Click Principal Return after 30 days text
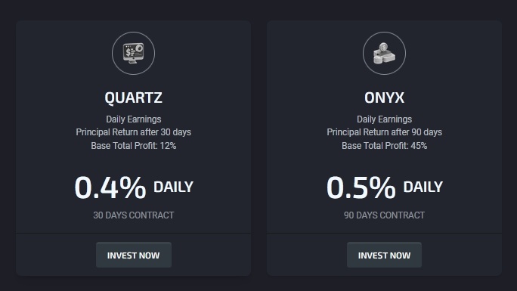This screenshot has height=291, width=517. pos(134,132)
